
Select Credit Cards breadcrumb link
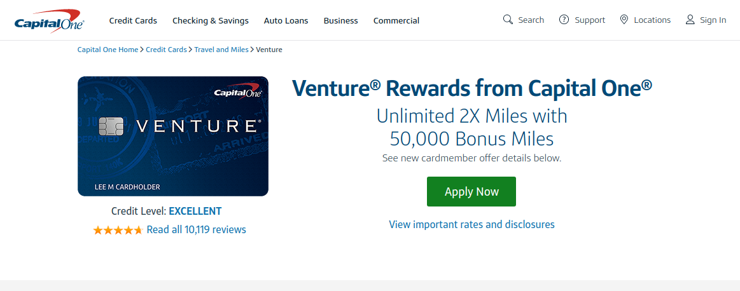point(166,50)
